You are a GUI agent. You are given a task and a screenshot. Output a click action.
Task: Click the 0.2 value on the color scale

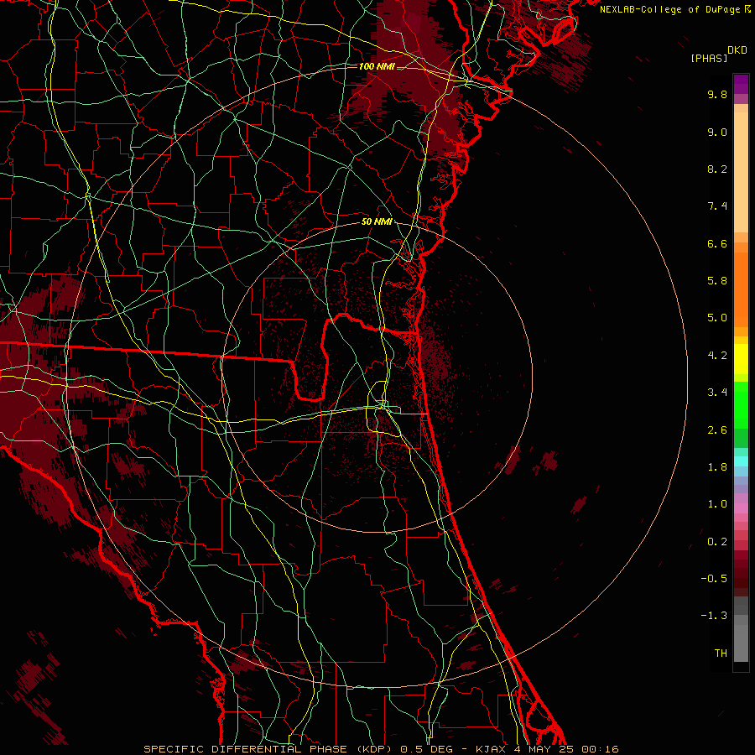pos(717,542)
